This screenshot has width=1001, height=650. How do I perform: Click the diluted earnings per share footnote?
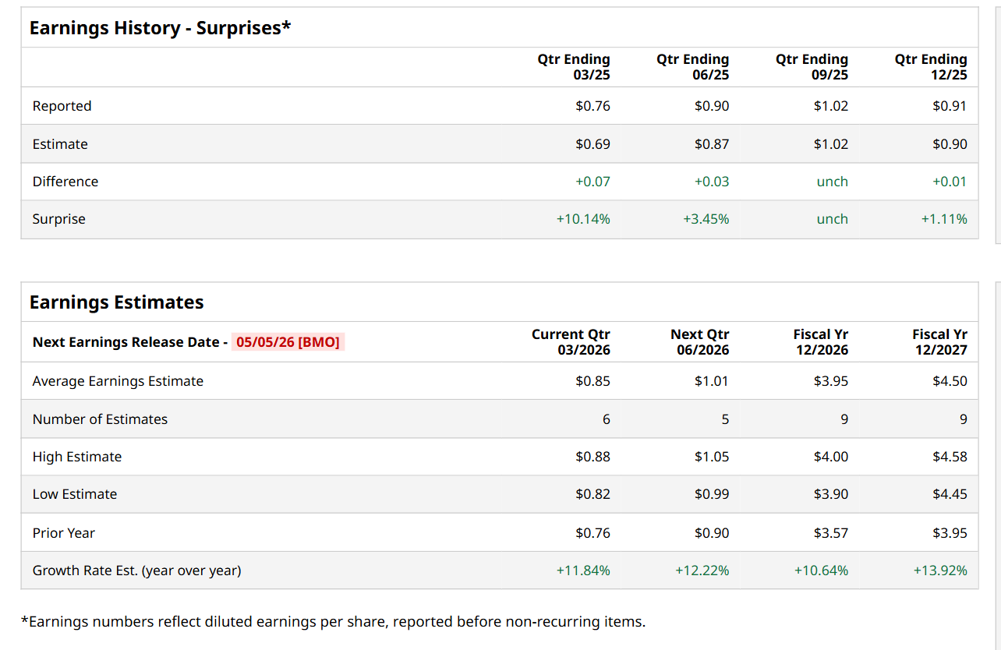pos(333,621)
